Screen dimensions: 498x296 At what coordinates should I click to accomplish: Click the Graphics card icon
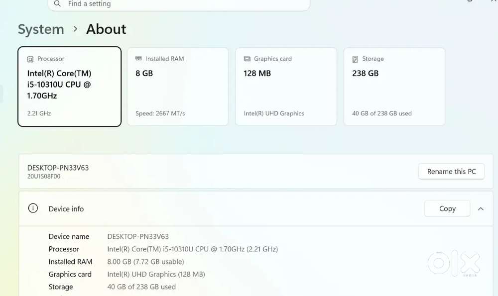[x=247, y=59]
